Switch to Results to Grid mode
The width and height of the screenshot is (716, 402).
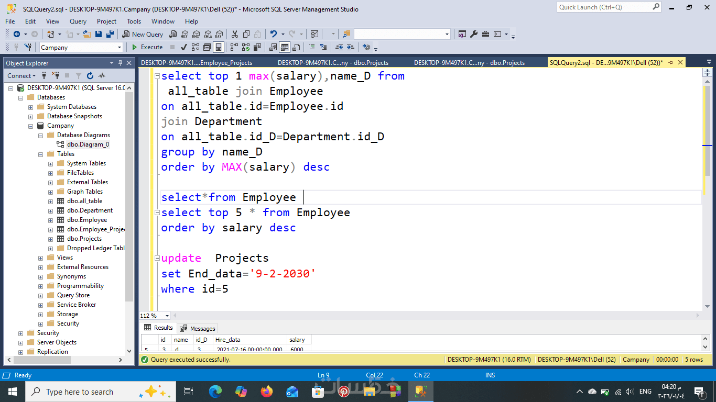(285, 47)
